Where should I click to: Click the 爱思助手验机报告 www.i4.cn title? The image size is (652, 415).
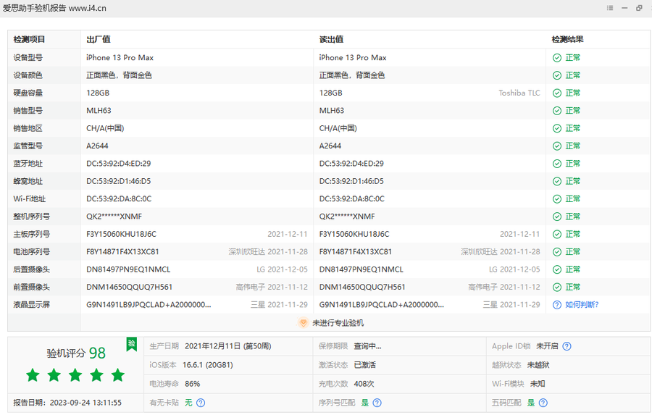(x=54, y=8)
